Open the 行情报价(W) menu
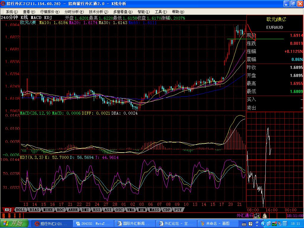 50,12
